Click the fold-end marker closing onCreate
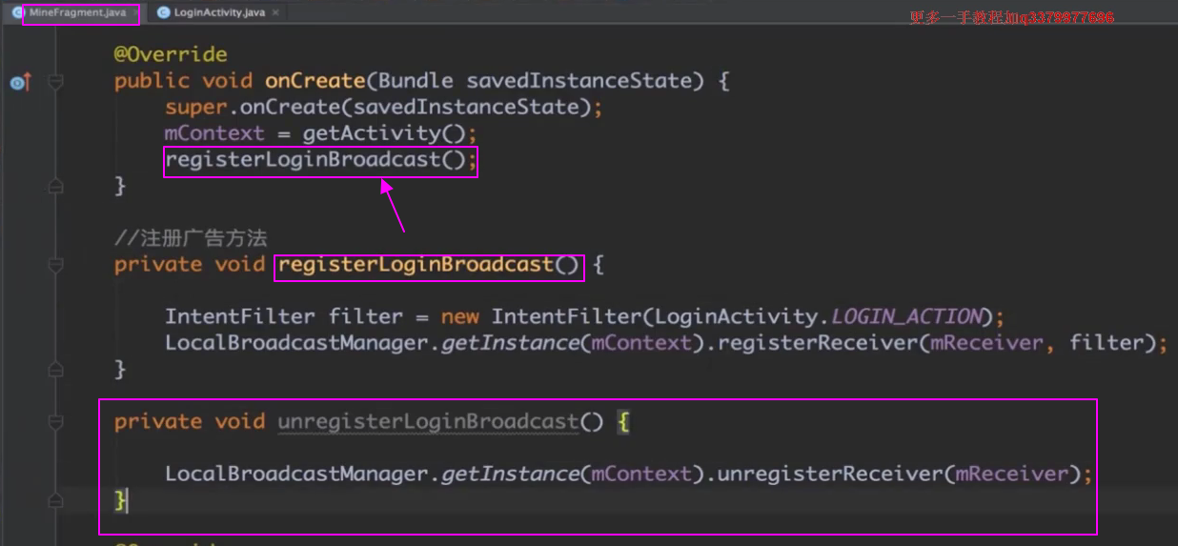 pyautogui.click(x=56, y=187)
